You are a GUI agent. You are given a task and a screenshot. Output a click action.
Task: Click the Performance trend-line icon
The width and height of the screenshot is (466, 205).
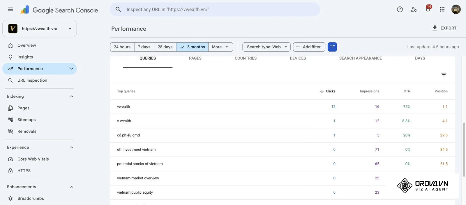[10, 69]
